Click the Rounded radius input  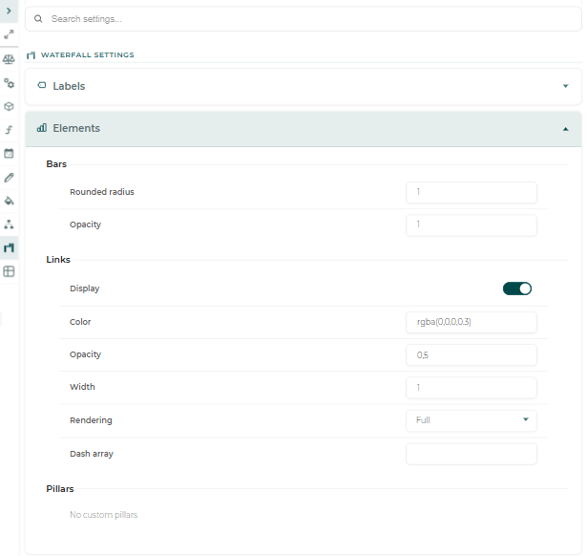click(x=472, y=192)
